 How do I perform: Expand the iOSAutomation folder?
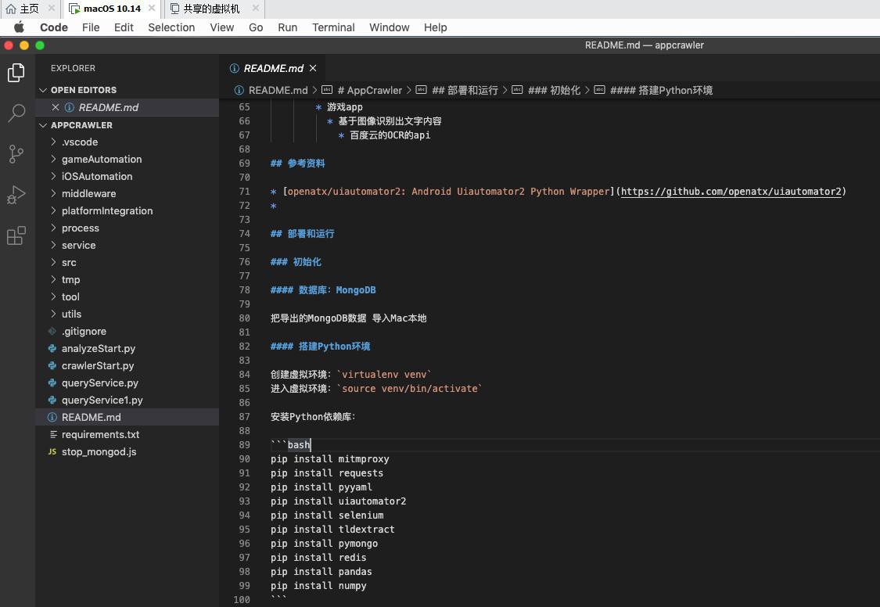point(53,176)
